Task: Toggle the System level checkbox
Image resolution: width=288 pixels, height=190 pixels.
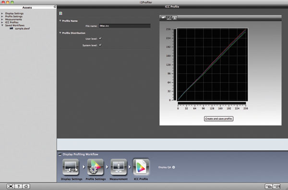Action: [x=100, y=45]
